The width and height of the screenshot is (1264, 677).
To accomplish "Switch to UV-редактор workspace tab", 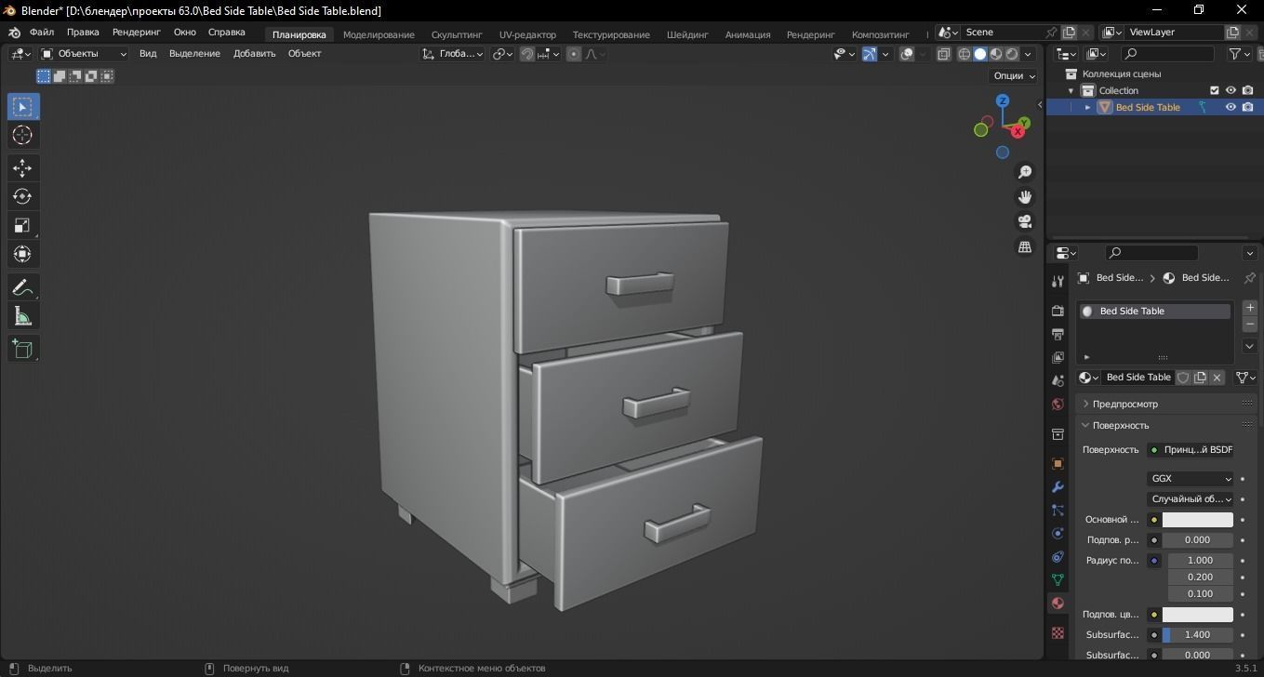I will tap(527, 34).
